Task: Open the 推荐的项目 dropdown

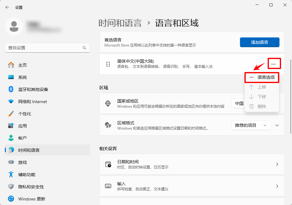Action: (x=251, y=125)
